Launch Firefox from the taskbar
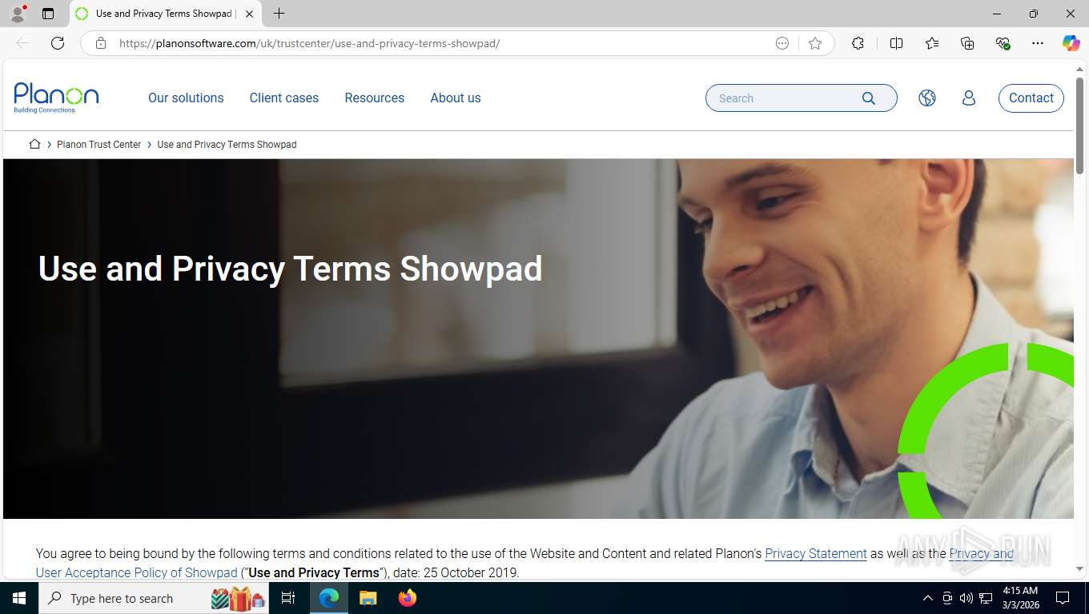Screen dimensions: 1089x614 pos(408,598)
